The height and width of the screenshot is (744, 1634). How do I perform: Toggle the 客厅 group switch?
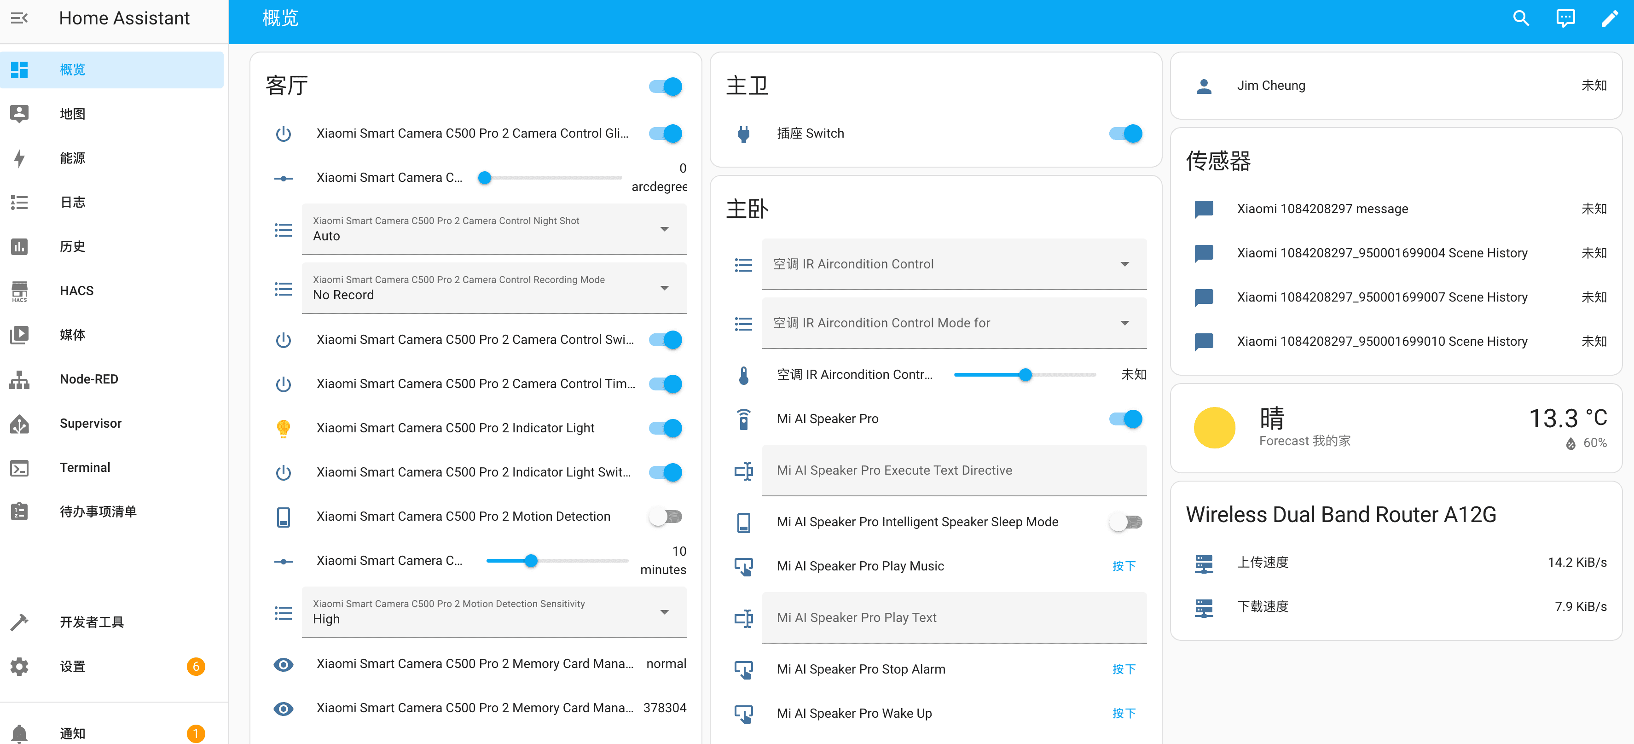(666, 86)
